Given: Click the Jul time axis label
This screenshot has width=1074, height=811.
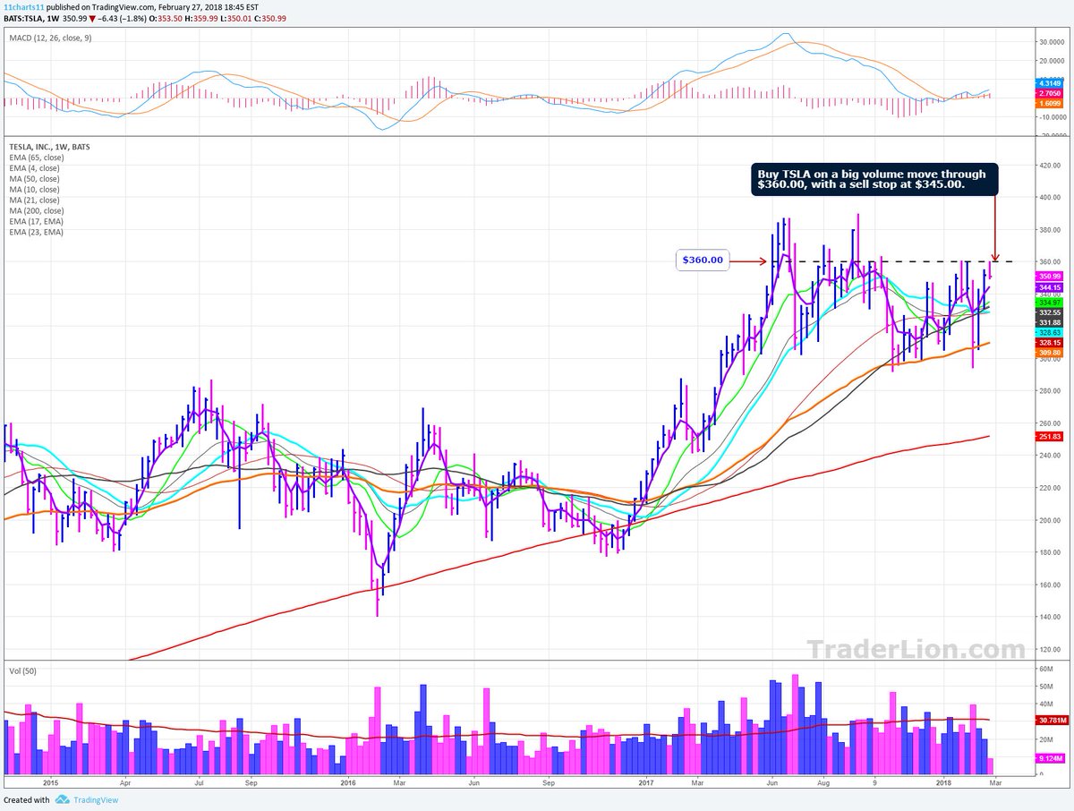Looking at the screenshot, I should pos(198,782).
